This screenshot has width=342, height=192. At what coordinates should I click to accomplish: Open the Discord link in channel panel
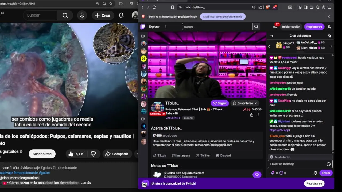pyautogui.click(x=223, y=155)
